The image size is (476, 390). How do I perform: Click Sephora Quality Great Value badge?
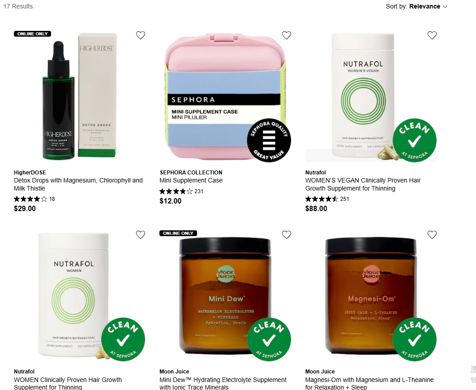click(x=269, y=140)
